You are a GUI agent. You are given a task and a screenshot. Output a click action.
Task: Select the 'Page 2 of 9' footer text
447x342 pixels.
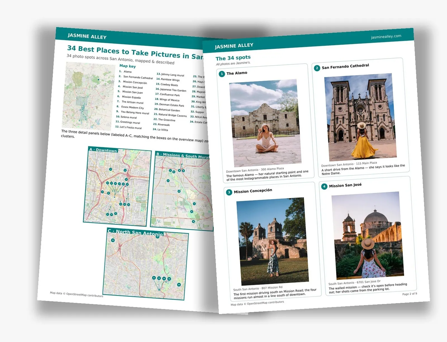[x=410, y=294]
